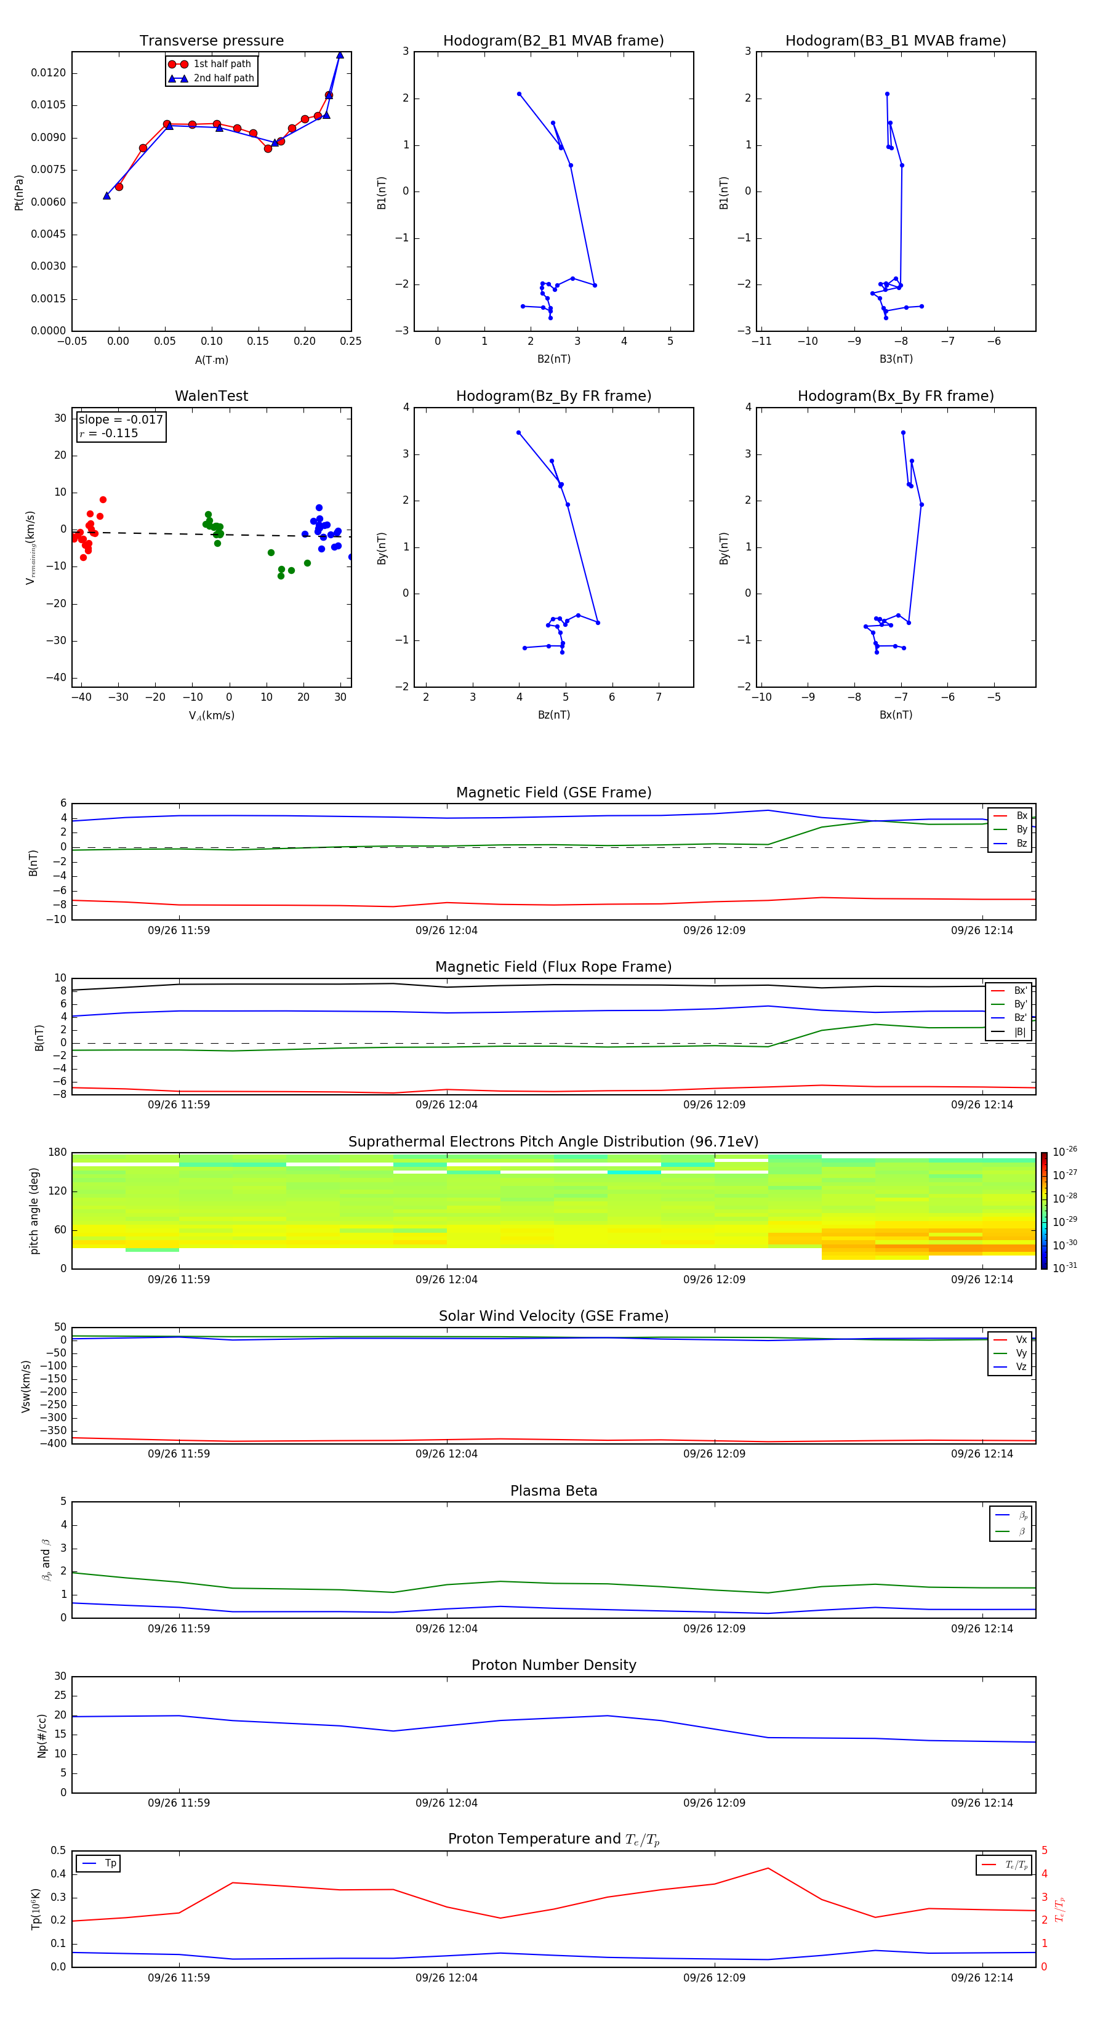
Task: Select the "Bx'" legend entry in Flux Rope panel
Action: pos(1010,991)
